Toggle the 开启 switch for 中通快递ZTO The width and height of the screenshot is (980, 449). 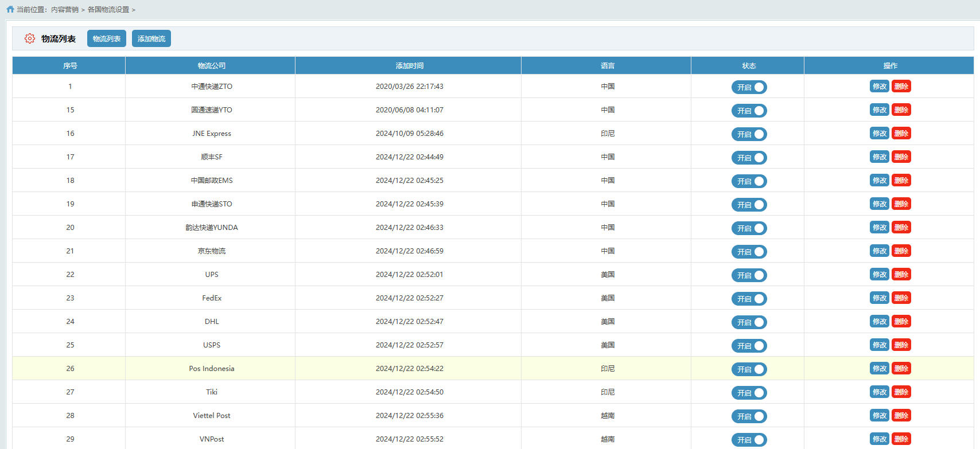[749, 87]
